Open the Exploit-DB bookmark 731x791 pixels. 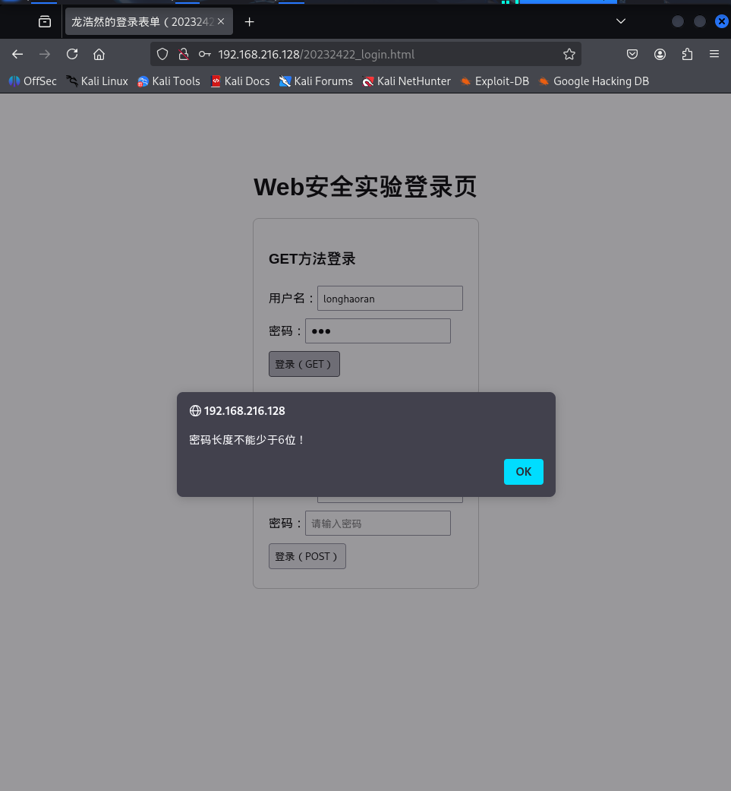(495, 81)
